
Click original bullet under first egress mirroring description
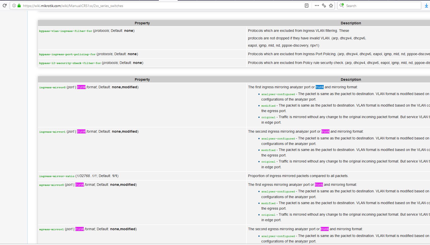click(x=268, y=215)
